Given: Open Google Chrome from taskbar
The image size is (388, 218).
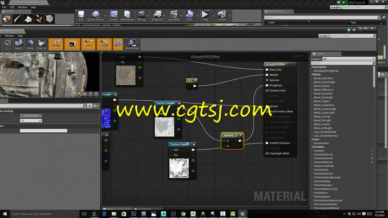Looking at the screenshot, I should 183,214.
